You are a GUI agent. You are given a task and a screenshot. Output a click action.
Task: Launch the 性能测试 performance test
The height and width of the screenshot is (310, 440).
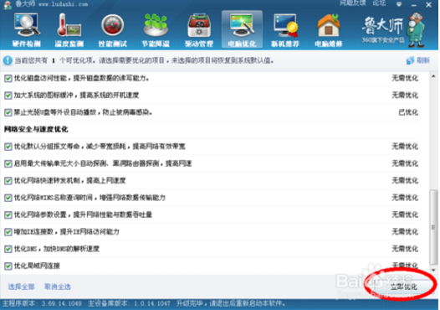(113, 30)
